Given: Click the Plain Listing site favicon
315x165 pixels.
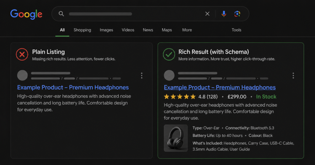Looking at the screenshot, I should click(x=22, y=75).
